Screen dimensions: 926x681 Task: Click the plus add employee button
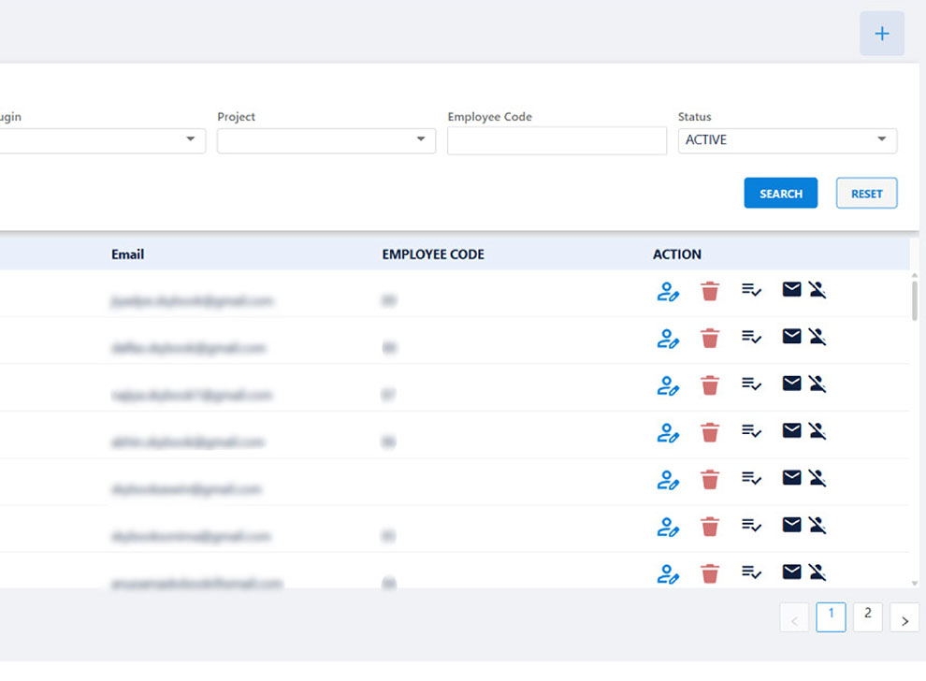(881, 34)
